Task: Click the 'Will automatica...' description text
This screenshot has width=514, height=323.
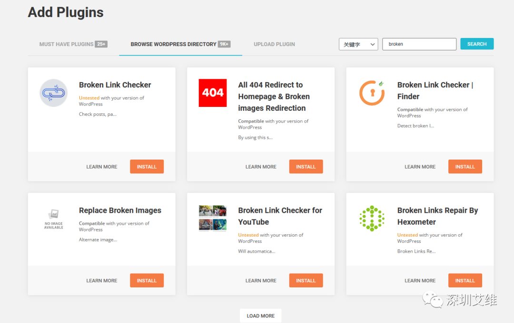Action: (x=257, y=251)
